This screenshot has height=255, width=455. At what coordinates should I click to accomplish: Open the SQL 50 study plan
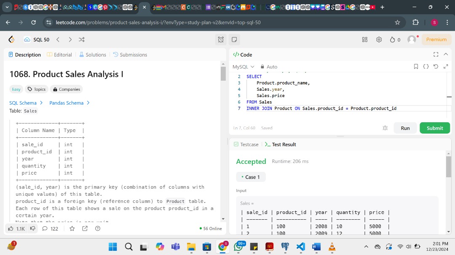tap(37, 39)
